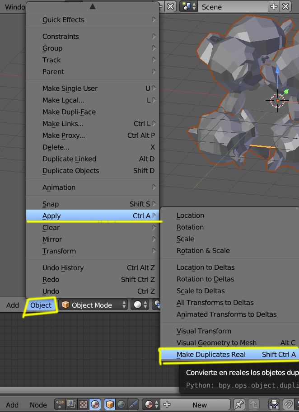Choose Duplicate Objects

[93, 170]
